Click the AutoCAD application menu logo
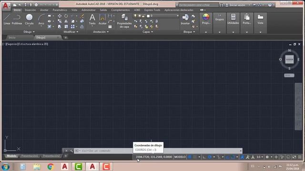305x171 pixels. coord(6,6)
